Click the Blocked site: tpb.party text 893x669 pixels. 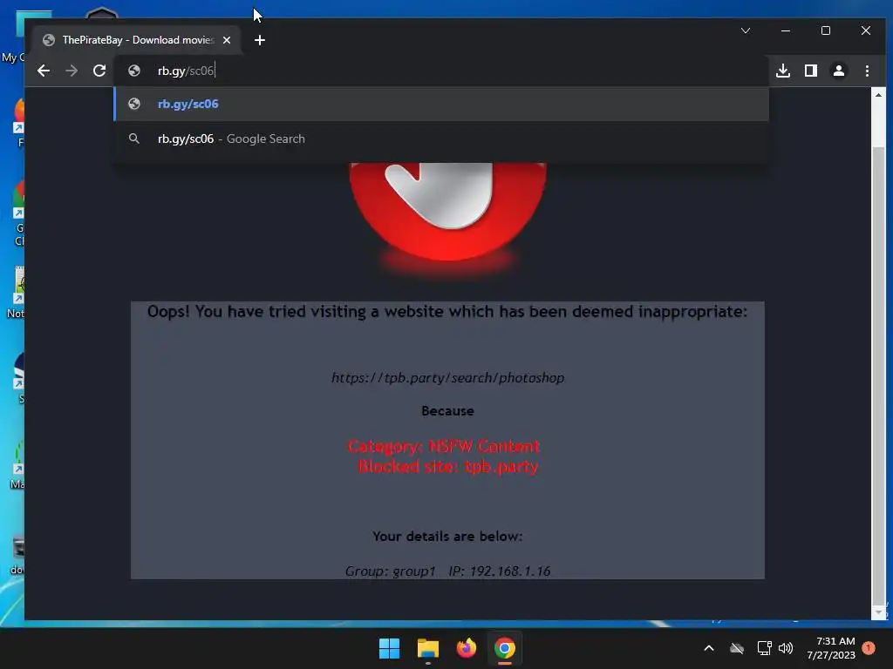coord(447,467)
